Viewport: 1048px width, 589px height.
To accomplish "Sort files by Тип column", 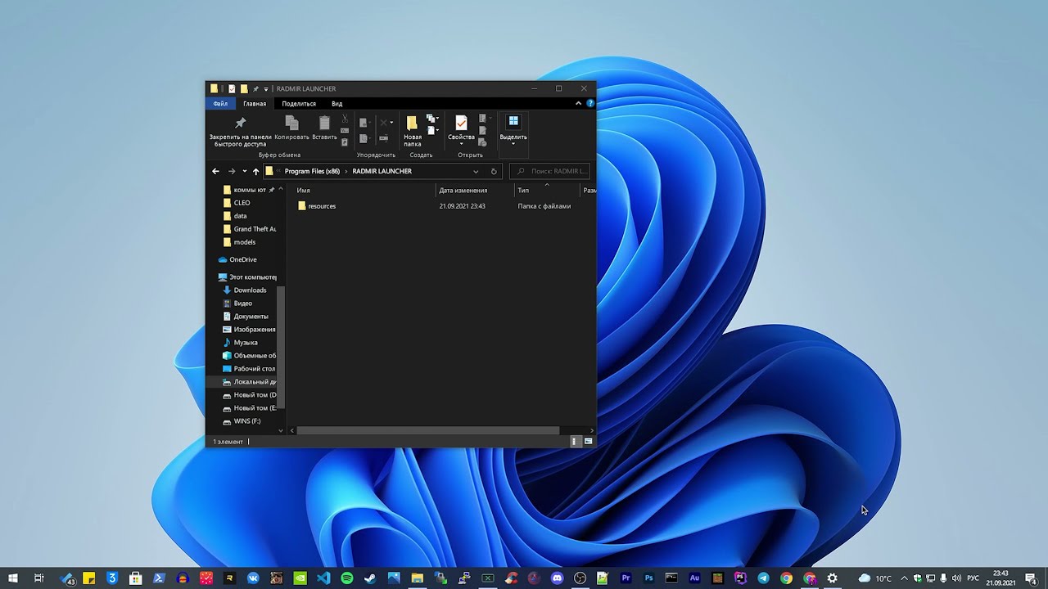I will (x=523, y=191).
